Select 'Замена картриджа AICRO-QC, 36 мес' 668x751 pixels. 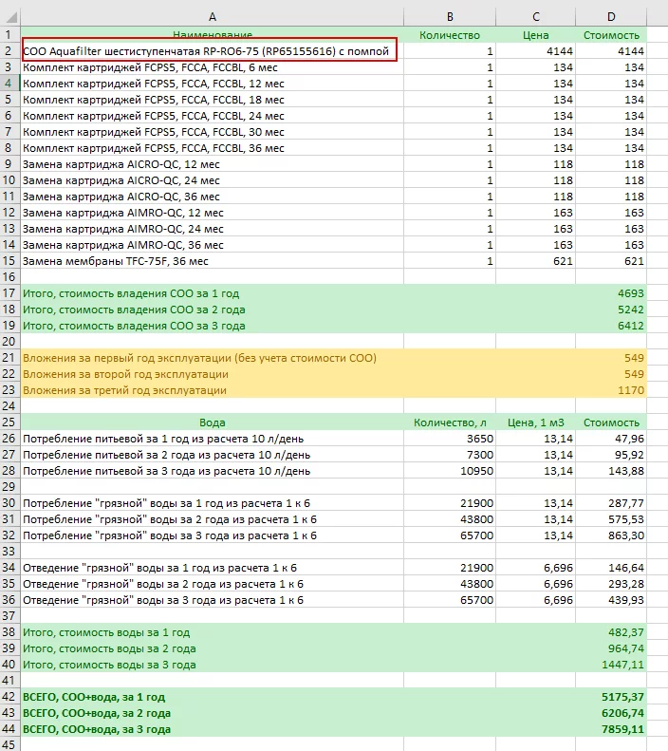point(212,197)
